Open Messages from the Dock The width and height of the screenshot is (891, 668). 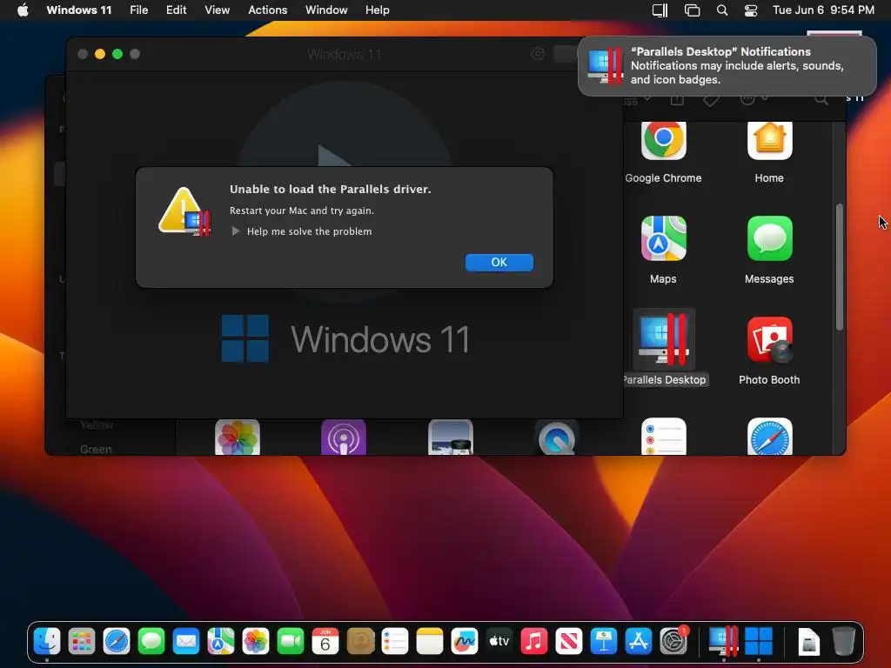coord(151,642)
